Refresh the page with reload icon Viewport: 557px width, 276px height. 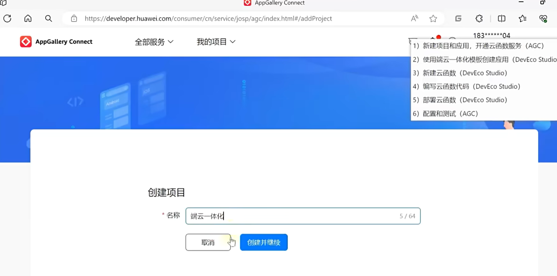pos(7,19)
